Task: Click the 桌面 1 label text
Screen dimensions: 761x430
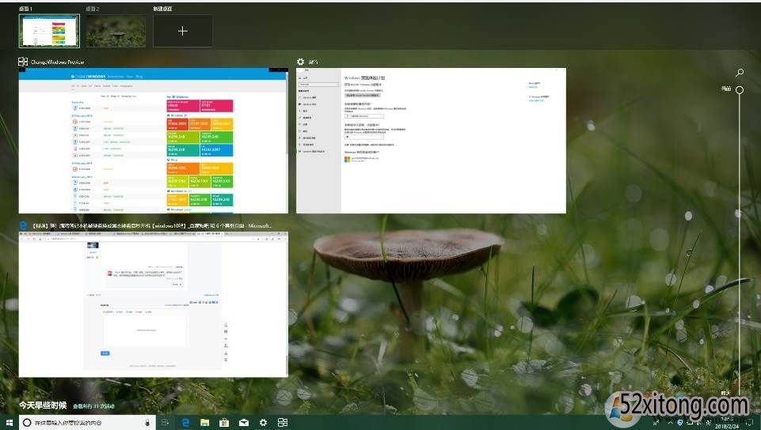Action: click(x=25, y=9)
